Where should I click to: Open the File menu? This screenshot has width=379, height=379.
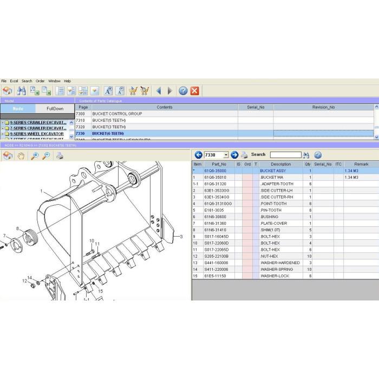click(x=4, y=81)
